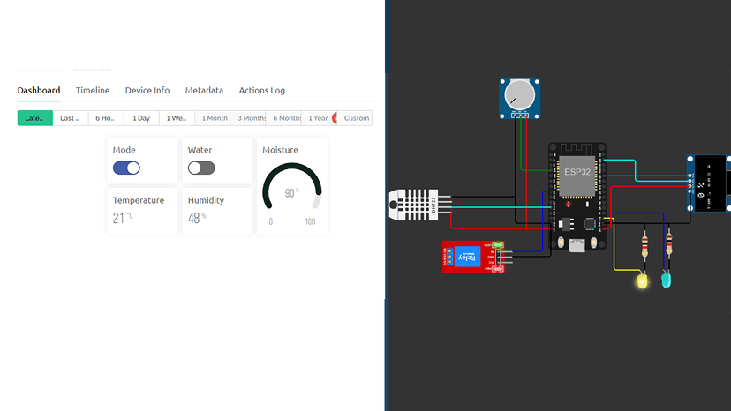Select the 1 Day time range

coord(141,118)
